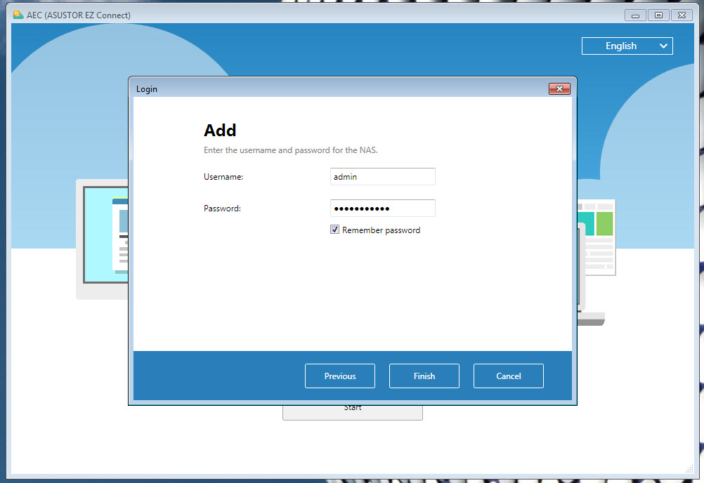Screen dimensions: 704x483
Task: Maximize the AEC main window
Action: pyautogui.click(x=658, y=15)
